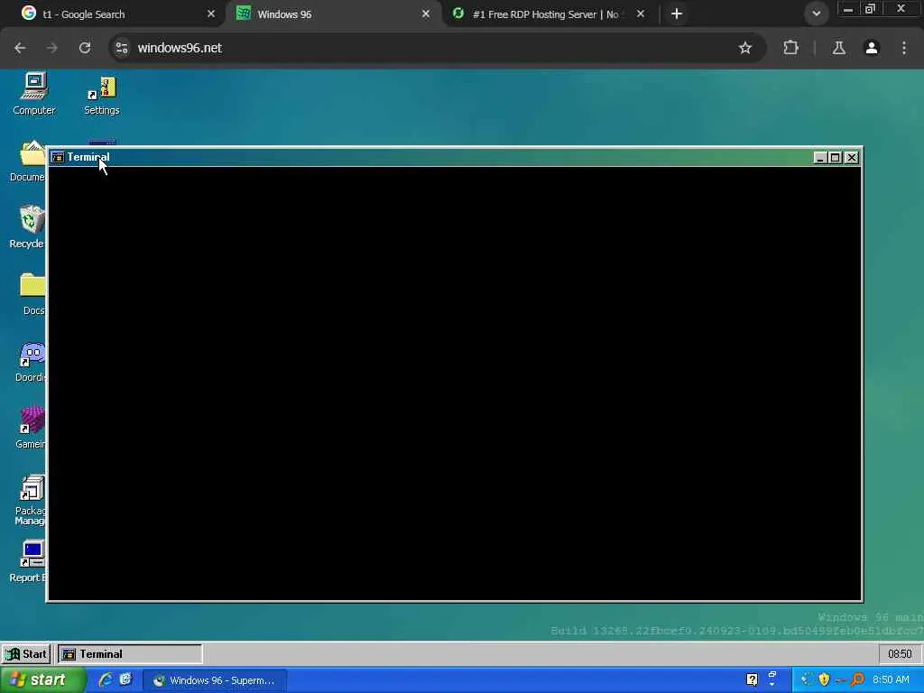Image resolution: width=924 pixels, height=693 pixels.
Task: Close the Windows 96 browser tab
Action: pos(426,14)
